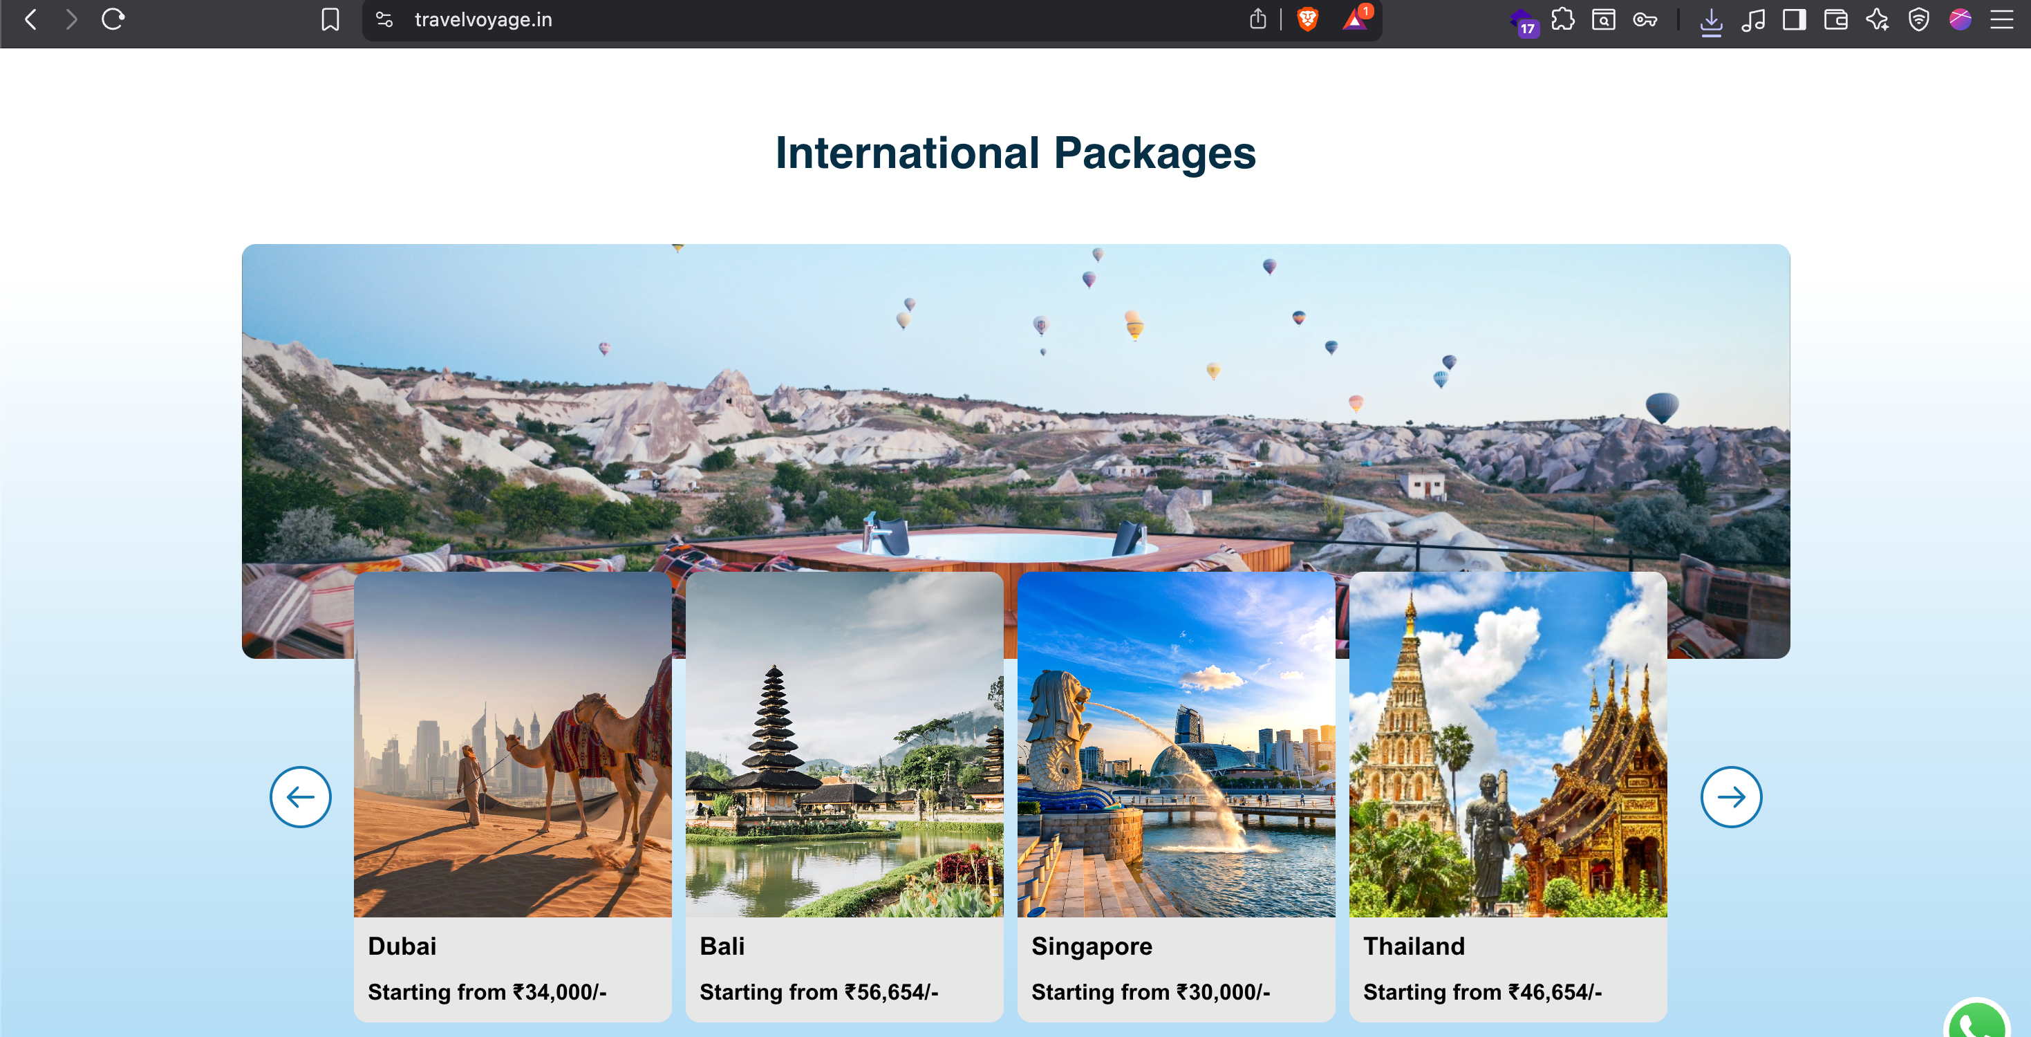Show previous packages with left arrow
Screen dimensions: 2031x1037
coord(301,796)
